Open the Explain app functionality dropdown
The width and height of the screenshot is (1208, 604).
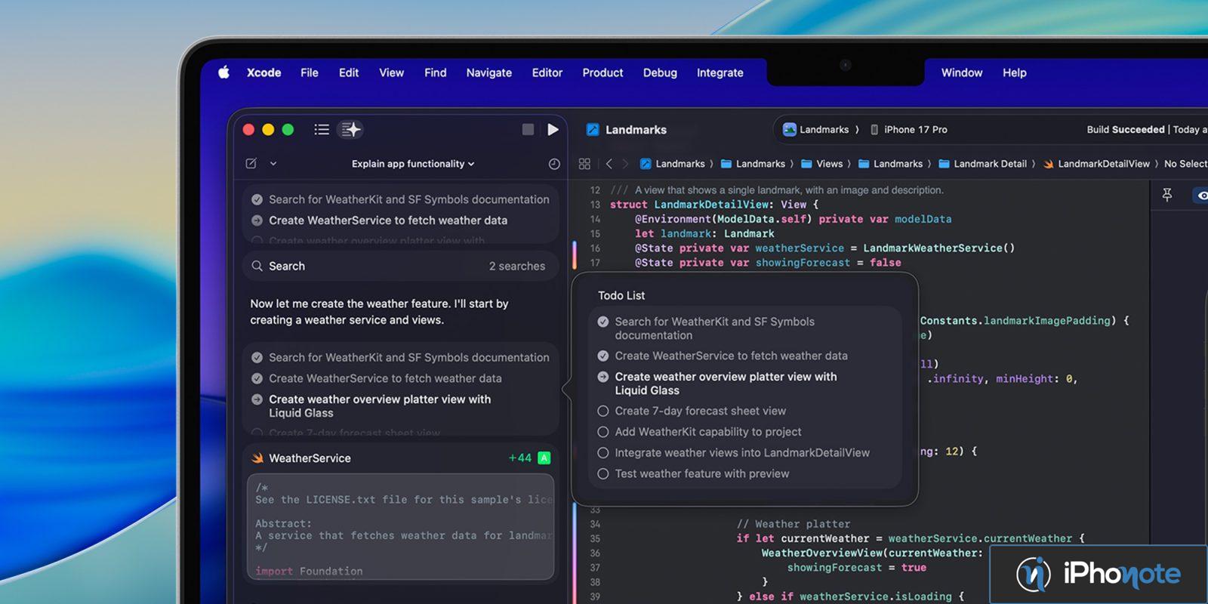(x=413, y=163)
